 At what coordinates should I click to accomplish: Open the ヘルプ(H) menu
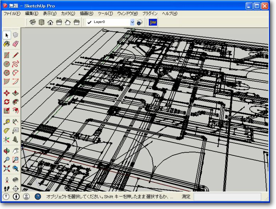170,13
